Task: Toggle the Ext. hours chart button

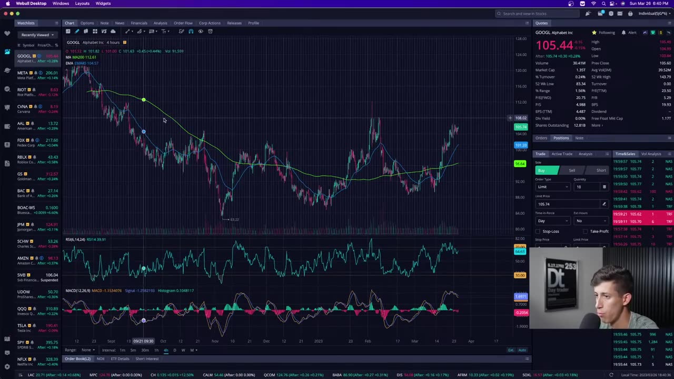Action: coord(511,350)
